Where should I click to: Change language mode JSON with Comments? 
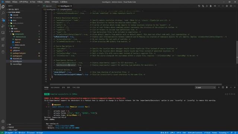195,133
